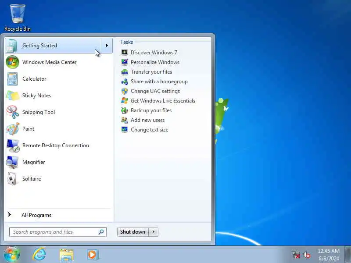Click the Windows Start orb
Viewport: 351px width, 263px height.
(12, 255)
